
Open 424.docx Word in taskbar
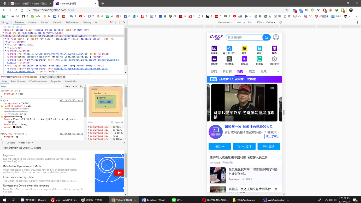pos(153,200)
